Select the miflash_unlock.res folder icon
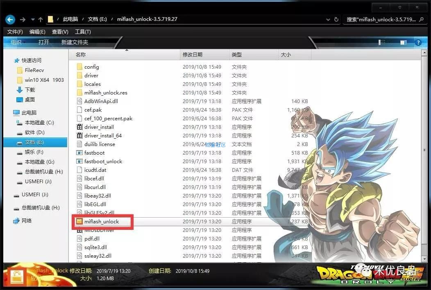Viewport: 431px width, 290px height. click(x=79, y=92)
